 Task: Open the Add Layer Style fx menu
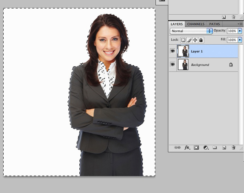tap(187, 148)
